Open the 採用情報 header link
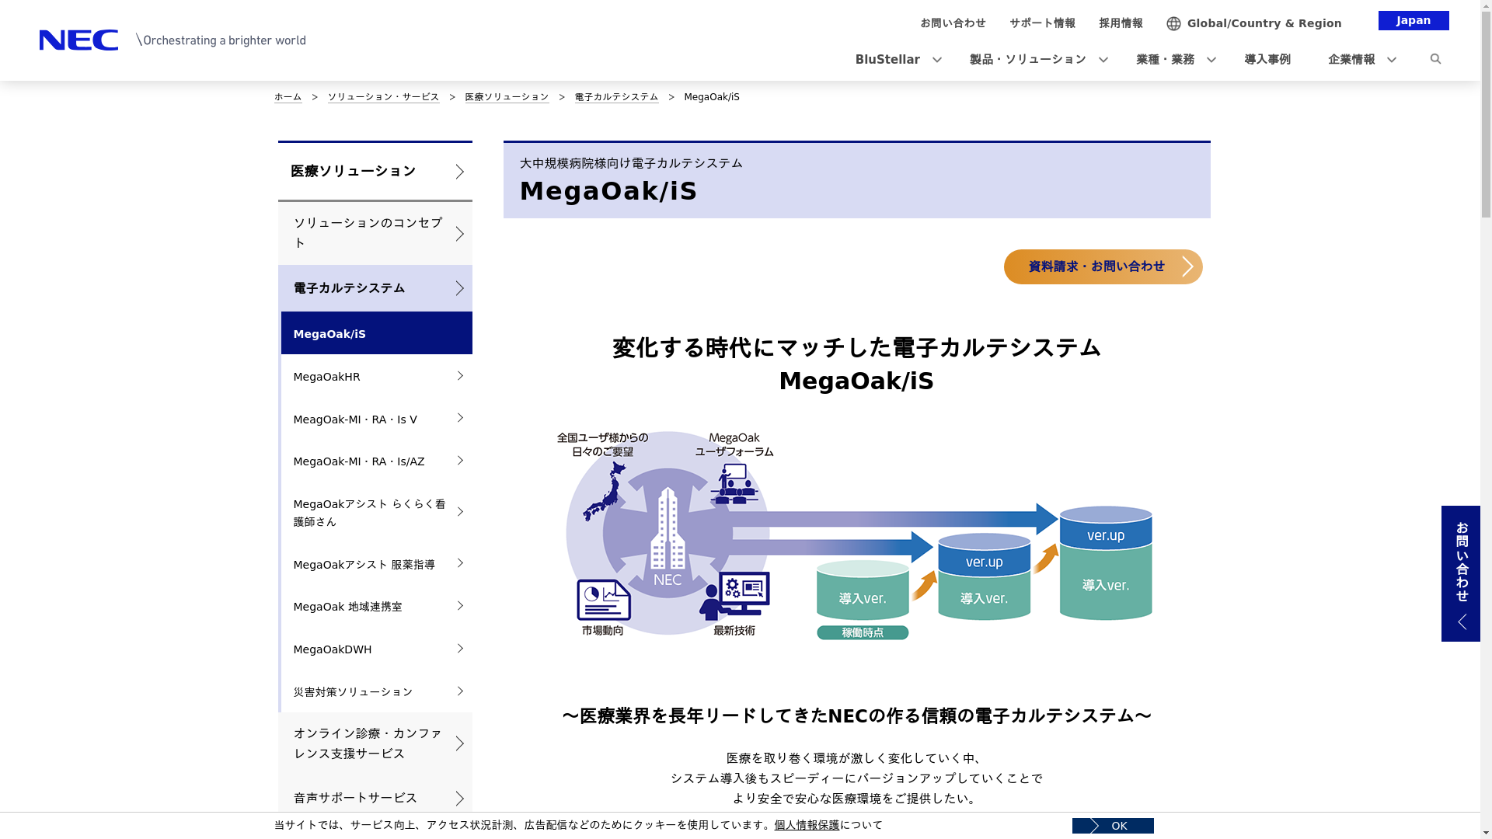 (1121, 23)
